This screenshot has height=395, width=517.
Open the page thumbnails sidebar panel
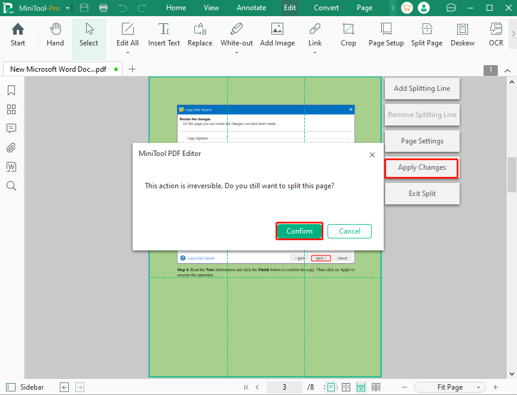coord(11,109)
